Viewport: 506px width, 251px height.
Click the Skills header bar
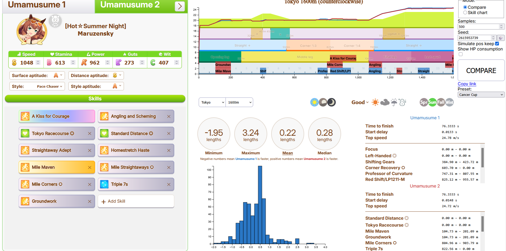(x=95, y=99)
